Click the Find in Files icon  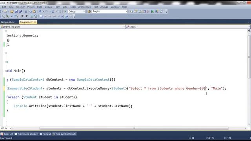coord(89,11)
